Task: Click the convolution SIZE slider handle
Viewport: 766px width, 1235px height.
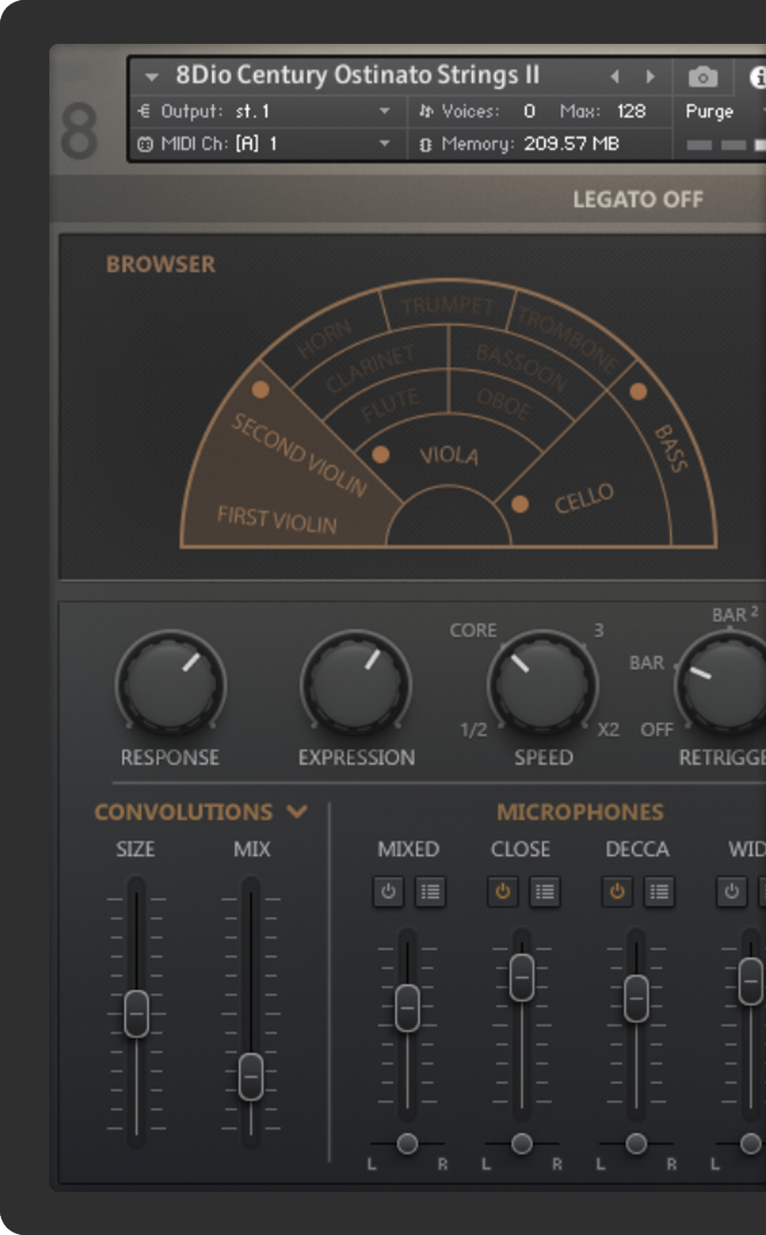Action: (x=136, y=1013)
